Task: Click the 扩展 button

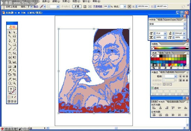Action: pyautogui.click(x=76, y=6)
